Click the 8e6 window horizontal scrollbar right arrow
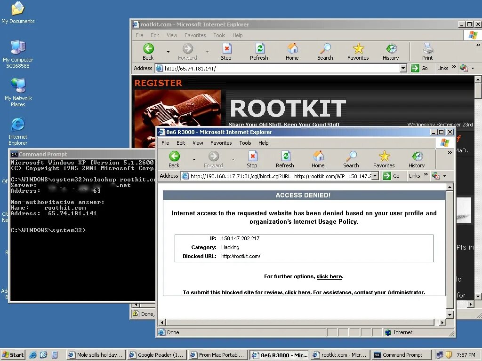Viewport: 482px width, 361px height. [x=442, y=322]
